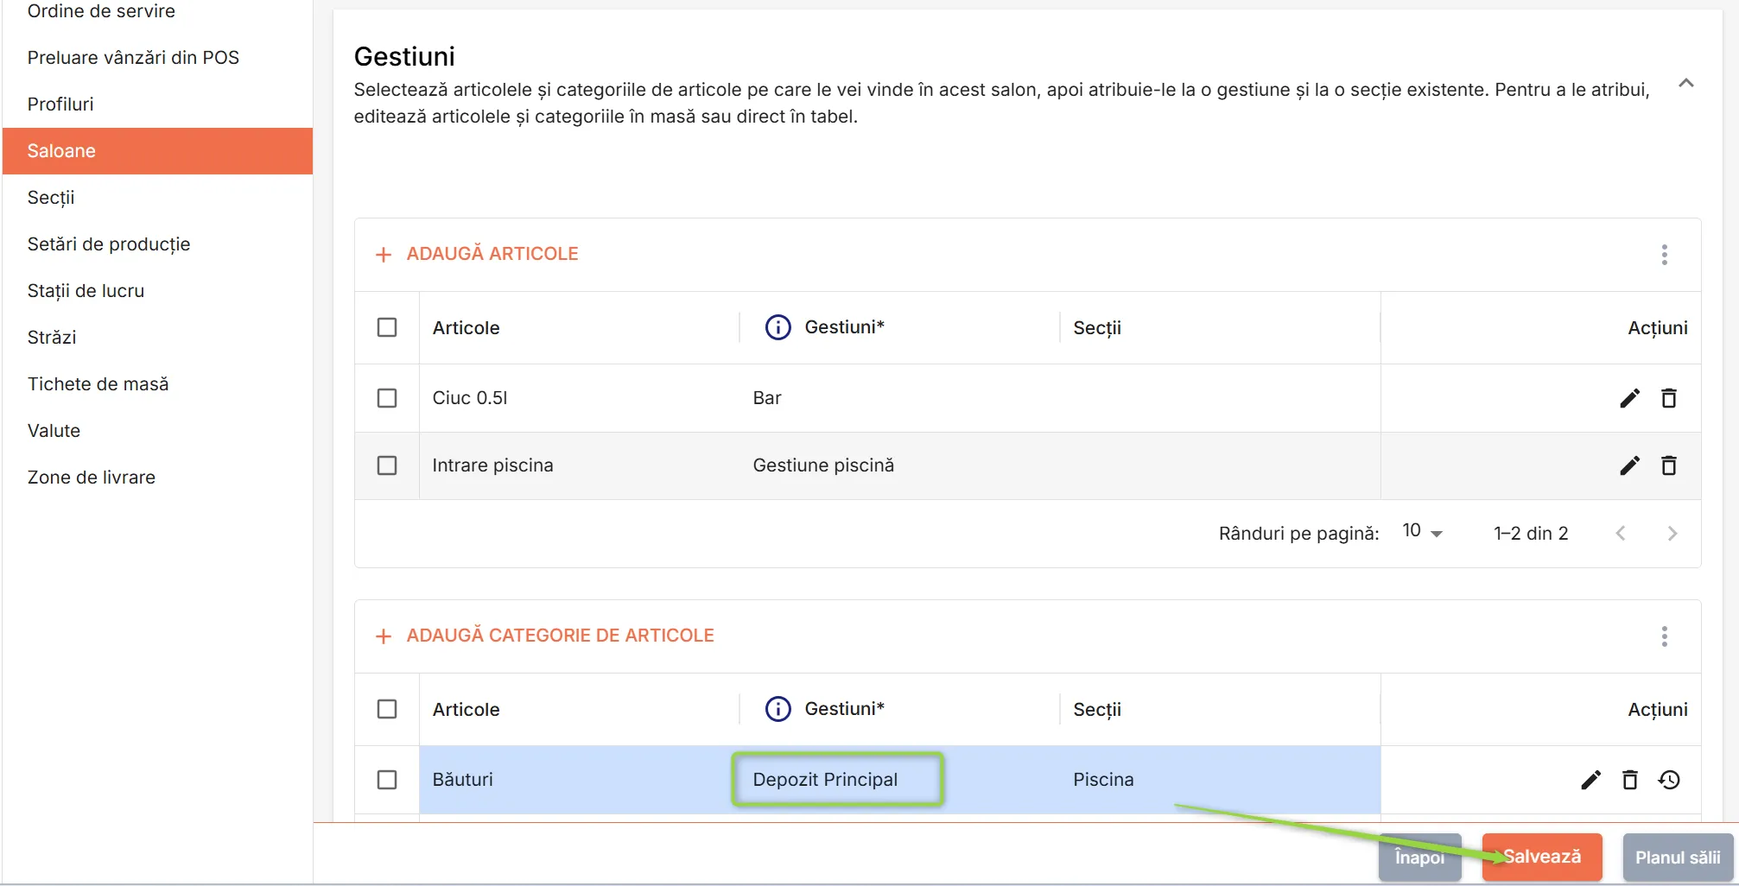Open Profiluri in the sidebar
This screenshot has height=886, width=1739.
pyautogui.click(x=157, y=104)
